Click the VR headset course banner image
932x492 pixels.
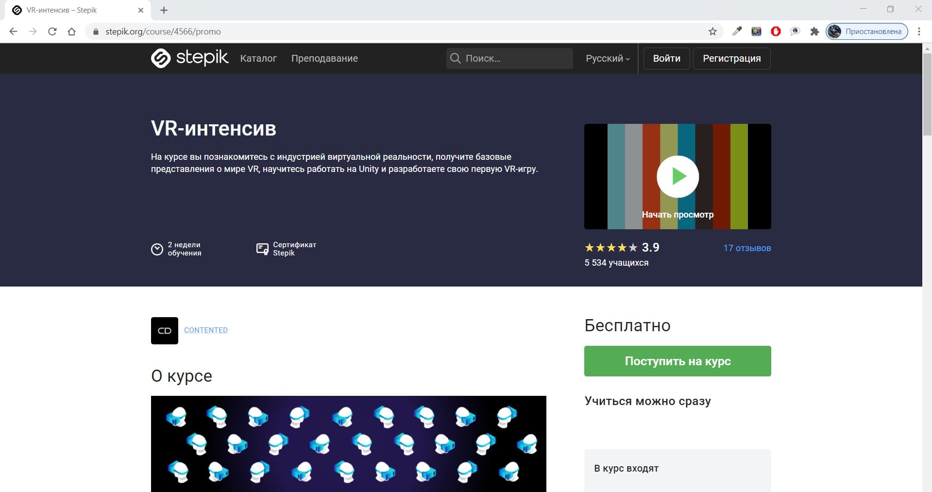[349, 444]
